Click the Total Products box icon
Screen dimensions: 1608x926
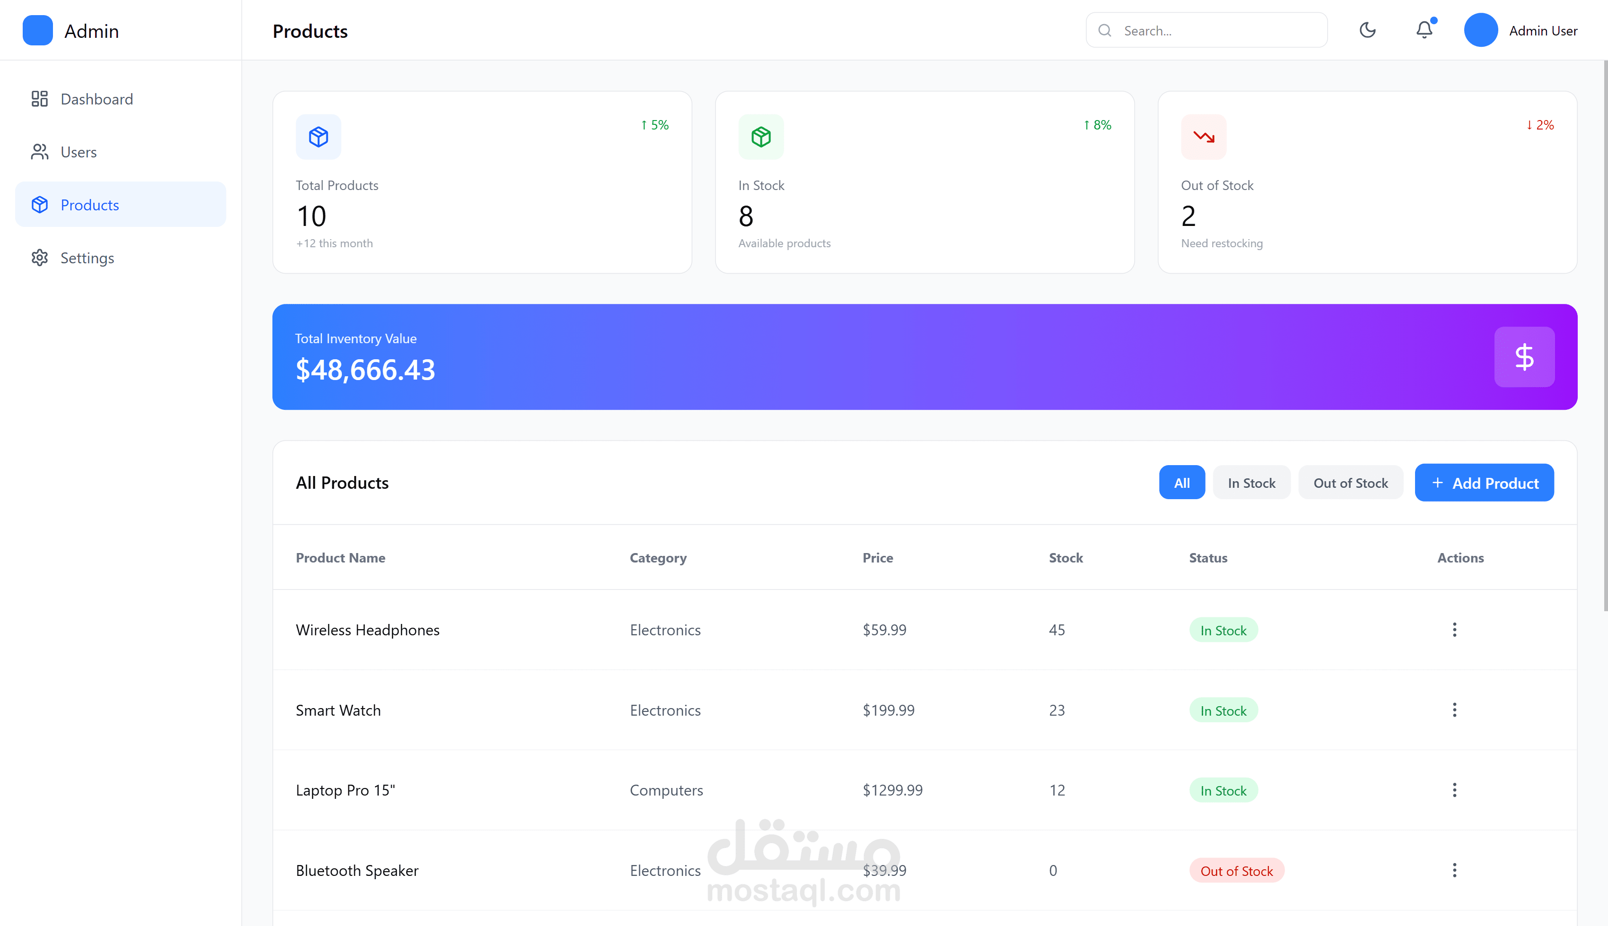318,137
